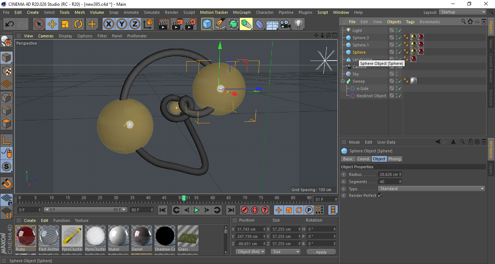Collapse the Sweep object hierarchy

tap(343, 81)
